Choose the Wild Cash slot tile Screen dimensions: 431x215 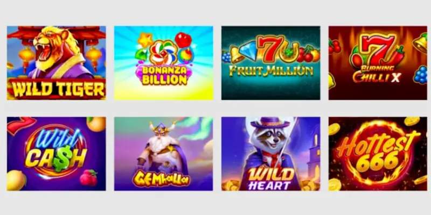[57, 154]
